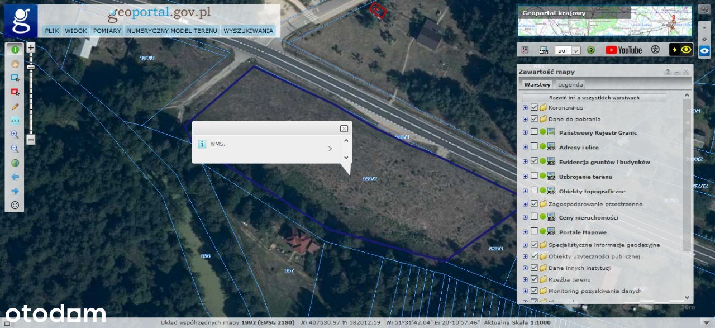Enable Uzbrojenie terenu layer
This screenshot has height=328, width=715.
[x=534, y=175]
